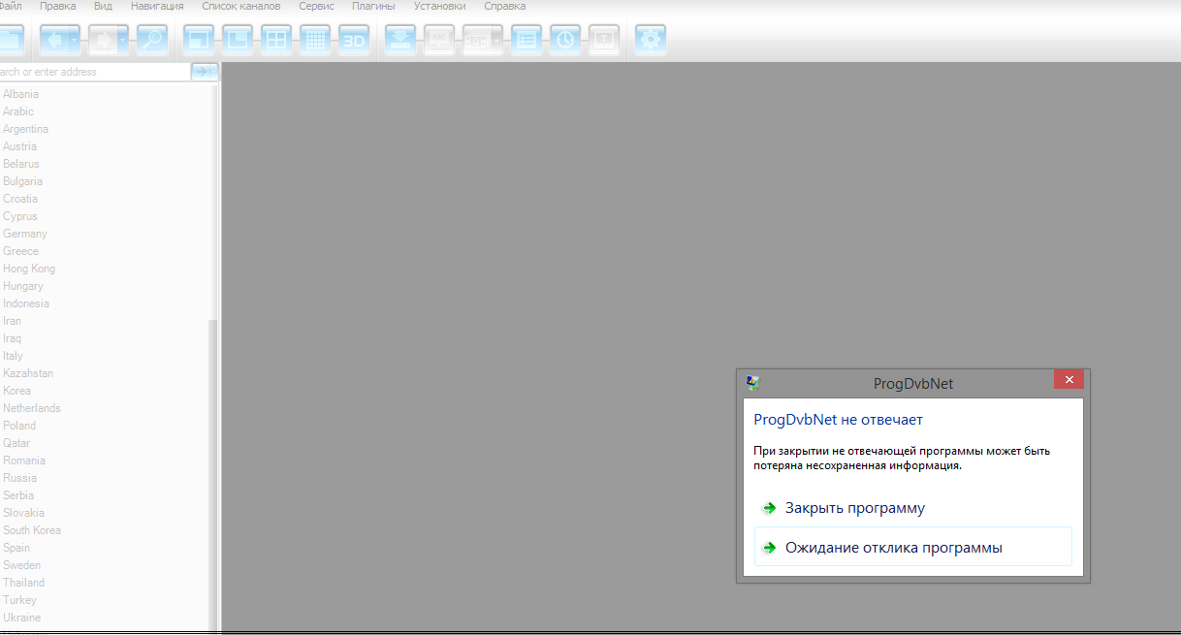Select the dense grid view icon
The height and width of the screenshot is (635, 1181).
(x=315, y=41)
